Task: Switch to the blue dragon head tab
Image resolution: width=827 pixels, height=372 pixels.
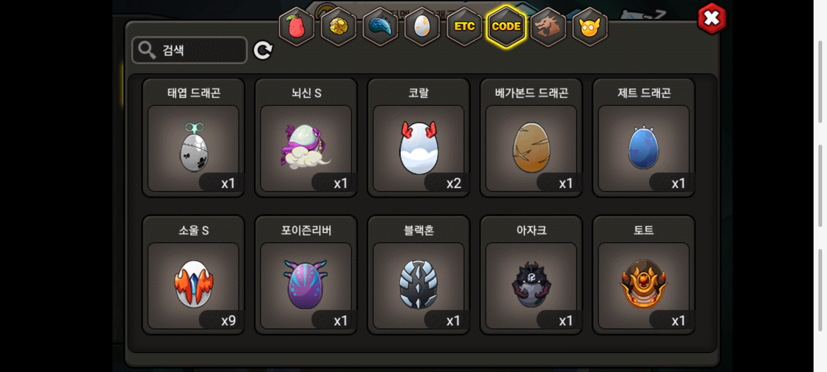Action: tap(380, 27)
